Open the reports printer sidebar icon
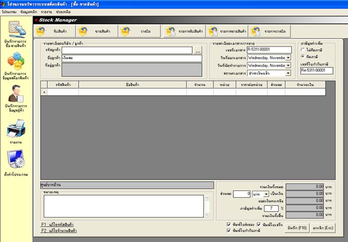Viewport: 348px width, 242px height. click(x=16, y=129)
